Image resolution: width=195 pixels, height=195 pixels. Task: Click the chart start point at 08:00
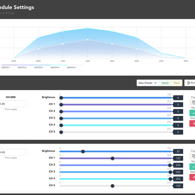pyautogui.click(x=14, y=58)
